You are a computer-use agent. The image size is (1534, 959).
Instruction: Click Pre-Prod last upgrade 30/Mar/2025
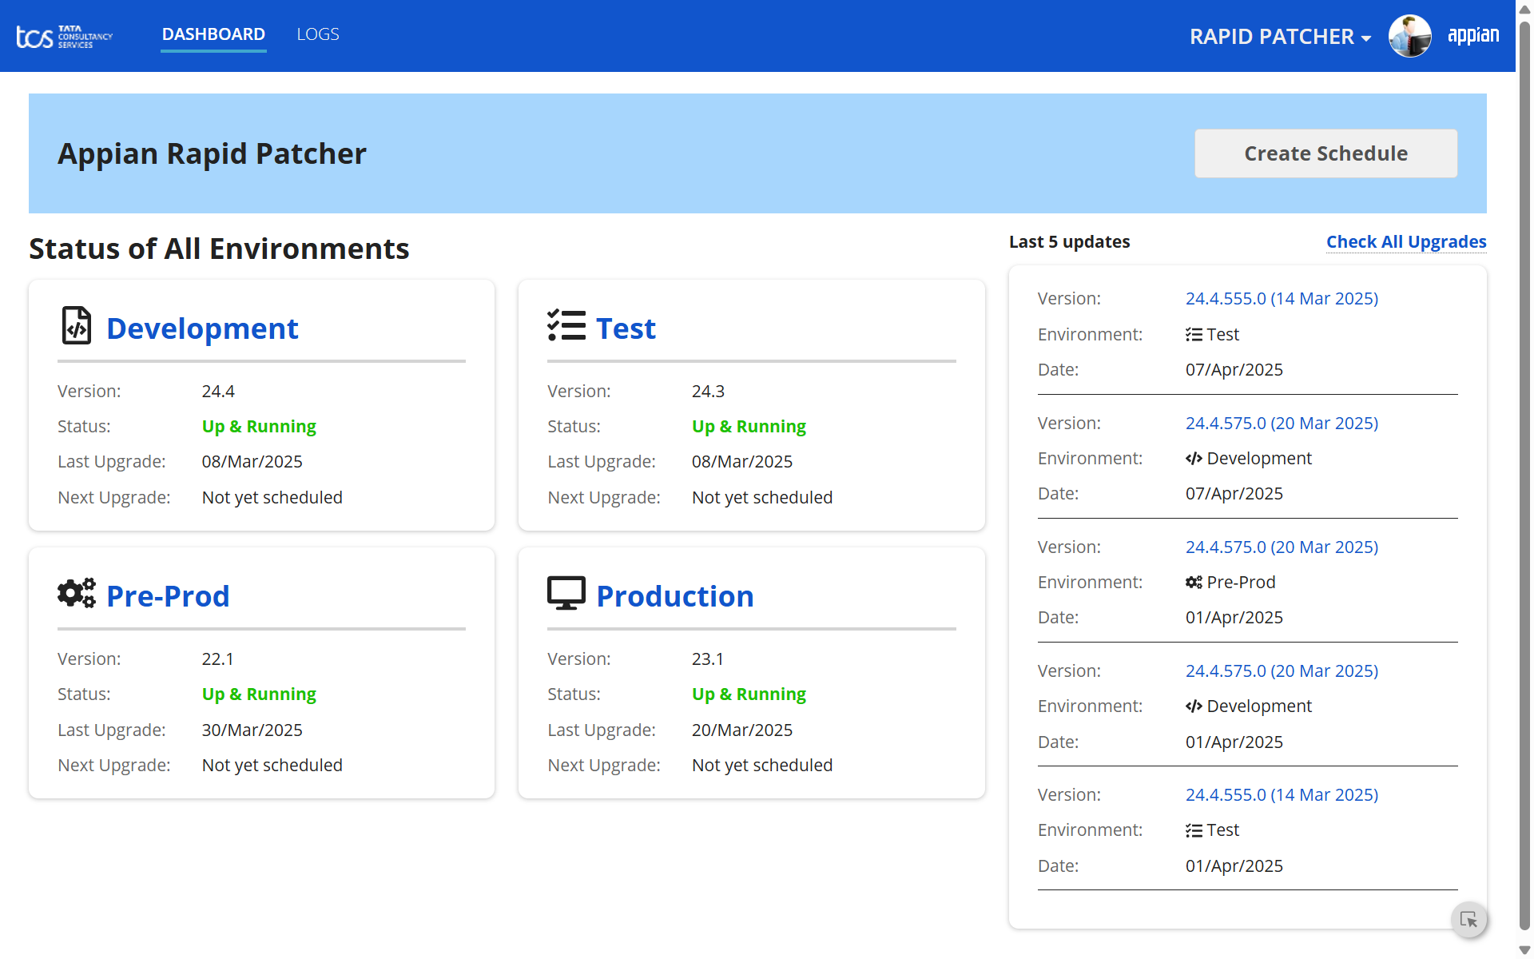tap(252, 730)
